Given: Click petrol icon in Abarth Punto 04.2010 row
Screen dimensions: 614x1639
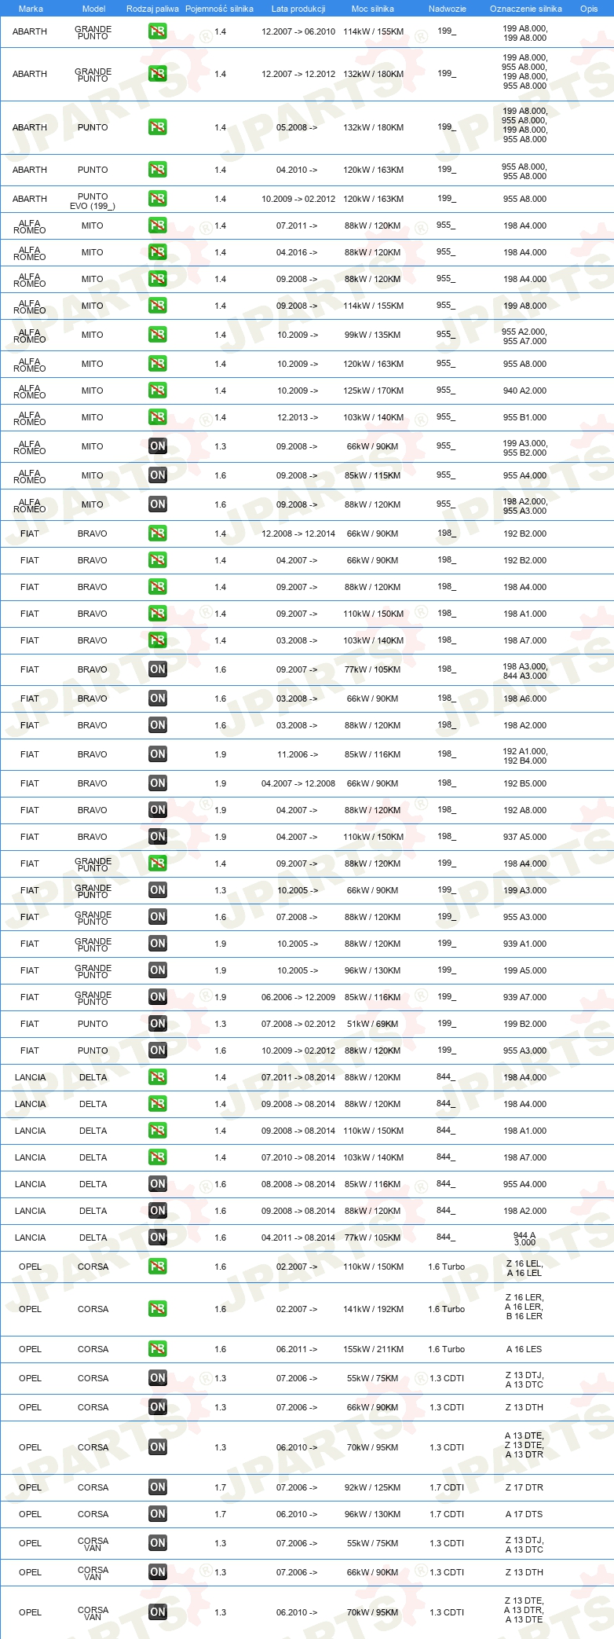Looking at the screenshot, I should pos(158,170).
